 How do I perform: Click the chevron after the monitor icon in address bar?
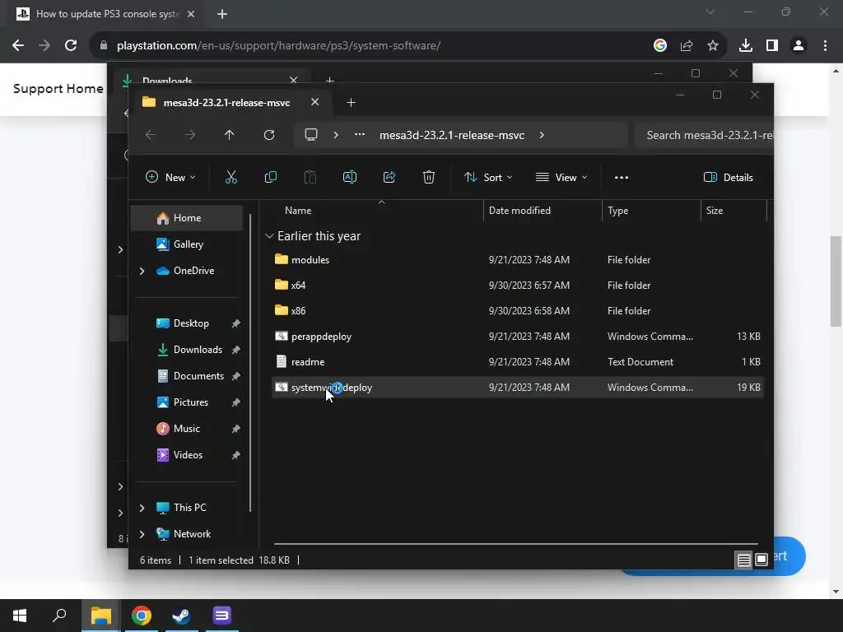336,135
